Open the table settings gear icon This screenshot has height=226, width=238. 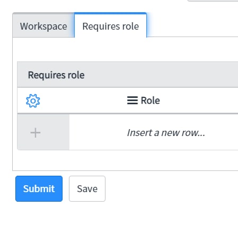tap(33, 101)
